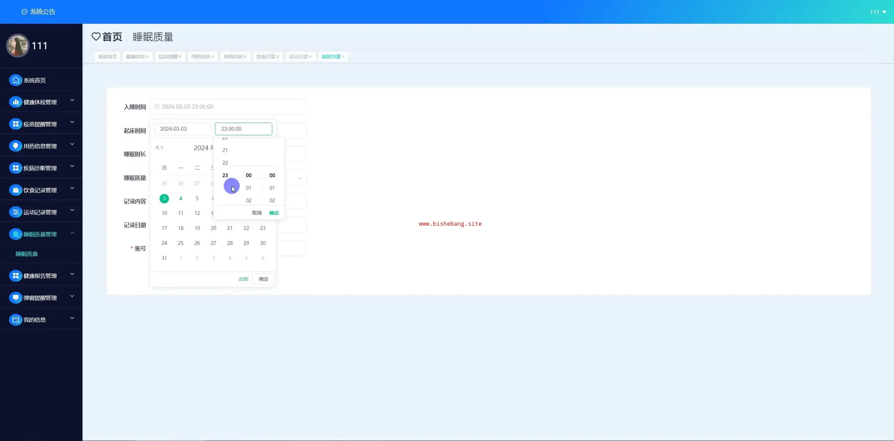The height and width of the screenshot is (441, 894).
Task: Click the green 确定 in time picker
Action: coord(274,213)
